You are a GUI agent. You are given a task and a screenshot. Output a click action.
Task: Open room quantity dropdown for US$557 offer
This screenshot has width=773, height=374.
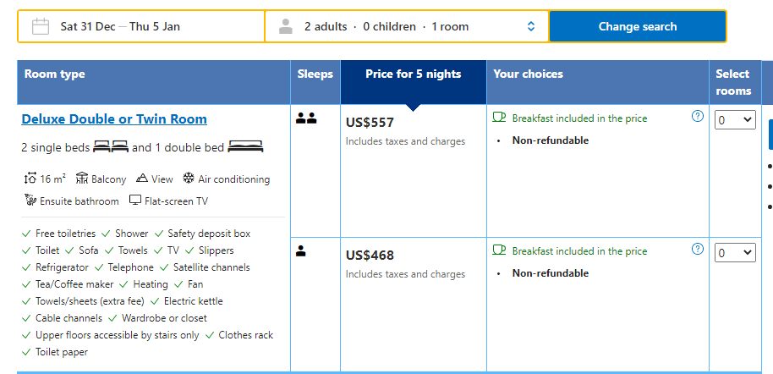(x=735, y=120)
